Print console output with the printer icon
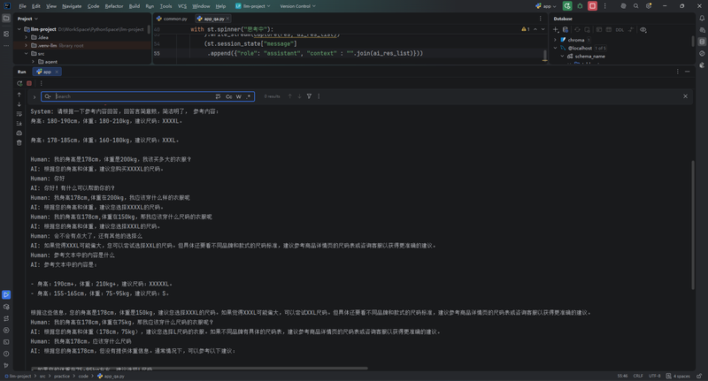Screen dimensions: 708x381 (x=19, y=133)
